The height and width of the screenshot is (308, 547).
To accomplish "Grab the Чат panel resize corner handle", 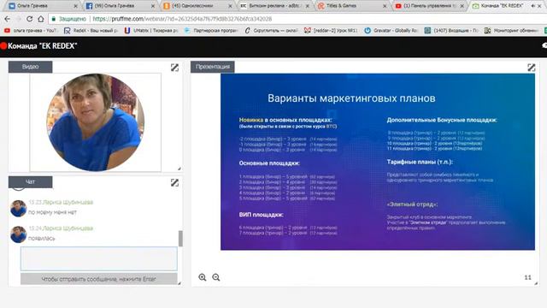I will pyautogui.click(x=179, y=283).
